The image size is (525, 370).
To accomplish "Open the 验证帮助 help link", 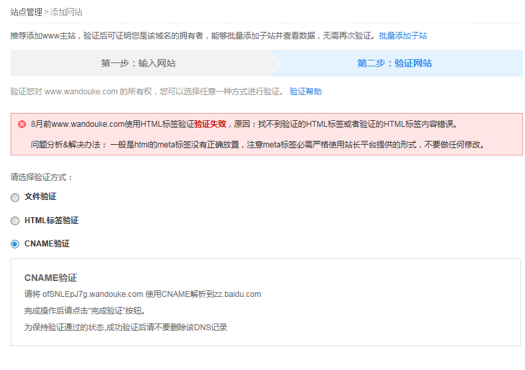I will point(305,92).
